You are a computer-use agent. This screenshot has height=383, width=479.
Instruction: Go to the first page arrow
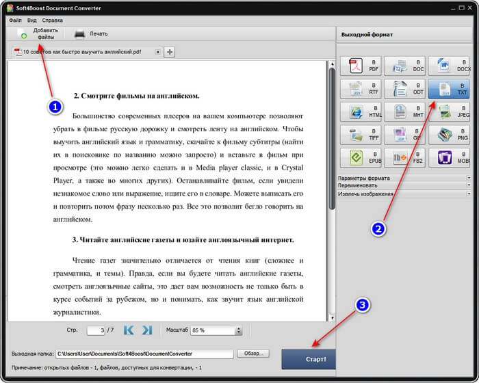tap(129, 330)
